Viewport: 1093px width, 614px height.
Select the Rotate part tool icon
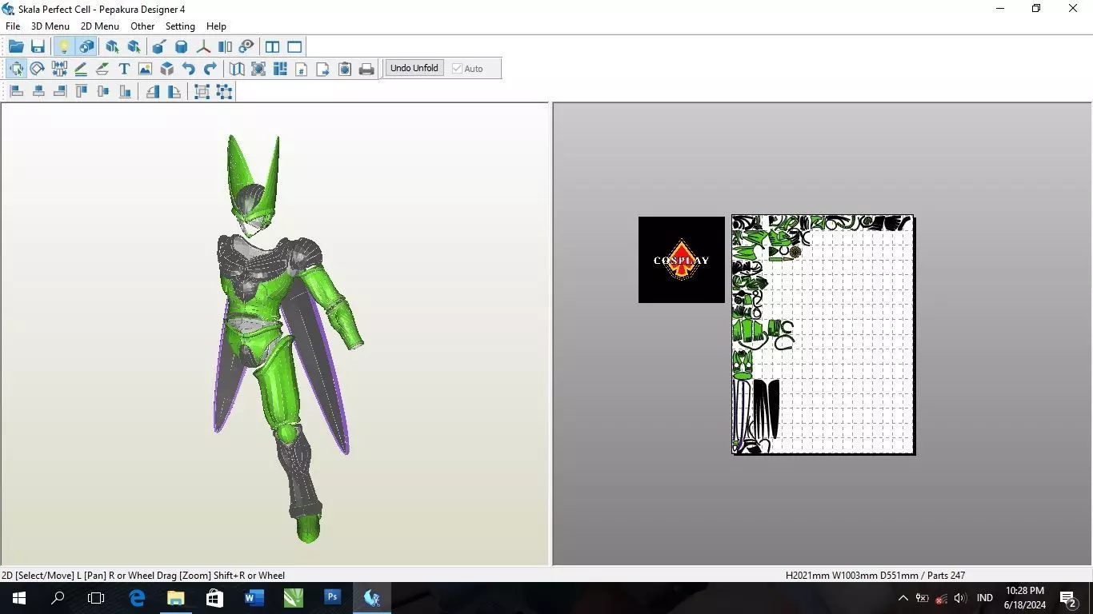pos(37,69)
